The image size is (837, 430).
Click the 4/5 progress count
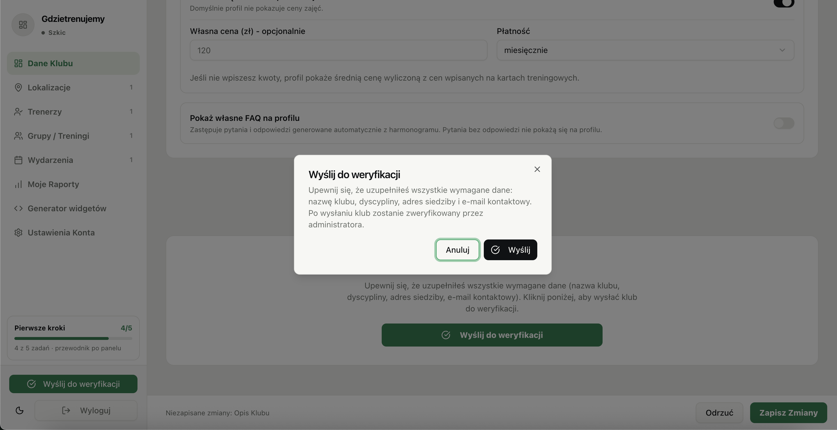pos(126,328)
